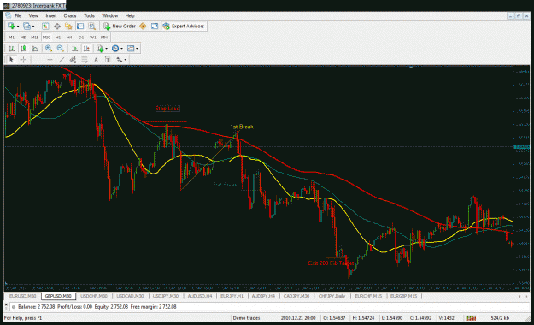This screenshot has width=534, height=325.
Task: Toggle candlestick chart display mode
Action: [23, 49]
